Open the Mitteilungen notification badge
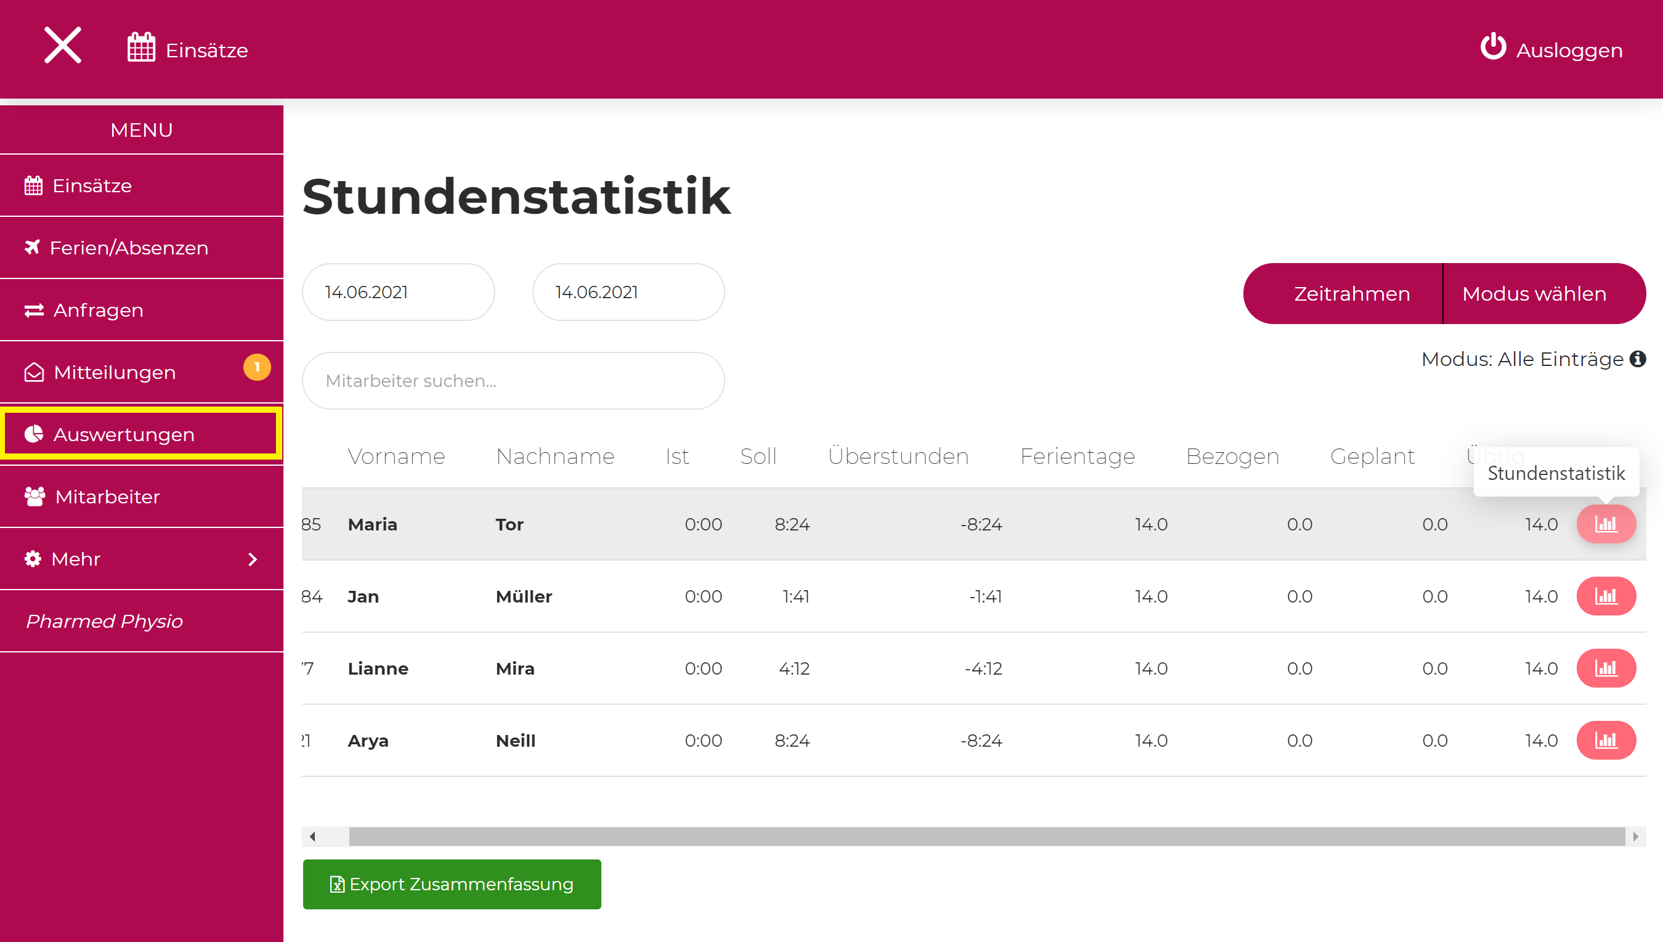The image size is (1663, 942). pos(257,367)
